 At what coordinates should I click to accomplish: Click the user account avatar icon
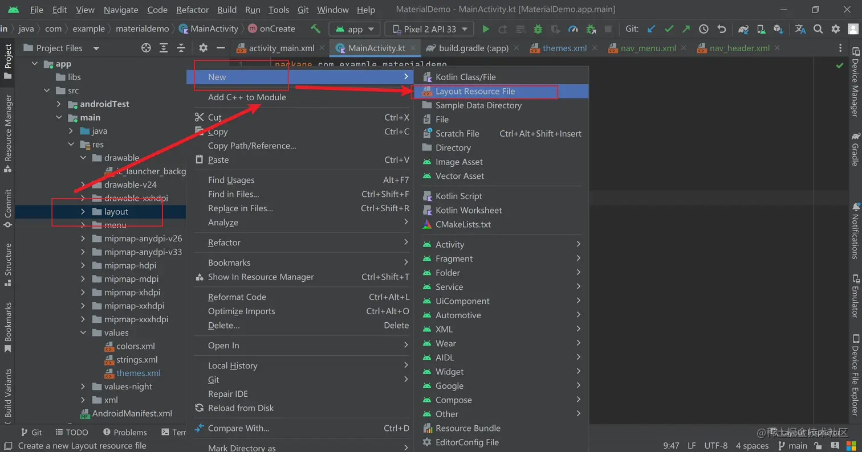tap(853, 29)
